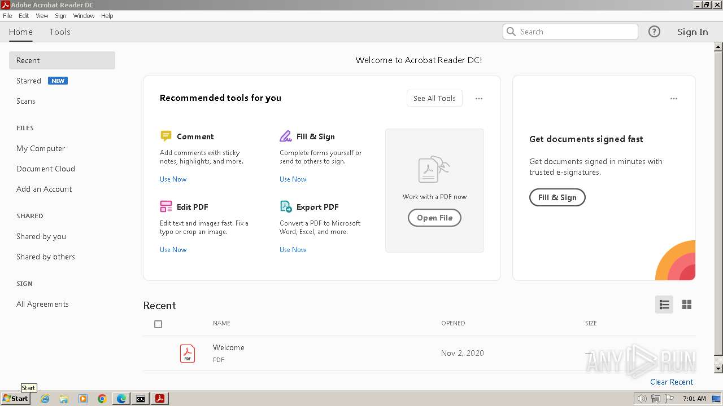The height and width of the screenshot is (406, 723).
Task: Open Windows Explorer folder in taskbar
Action: coord(64,399)
